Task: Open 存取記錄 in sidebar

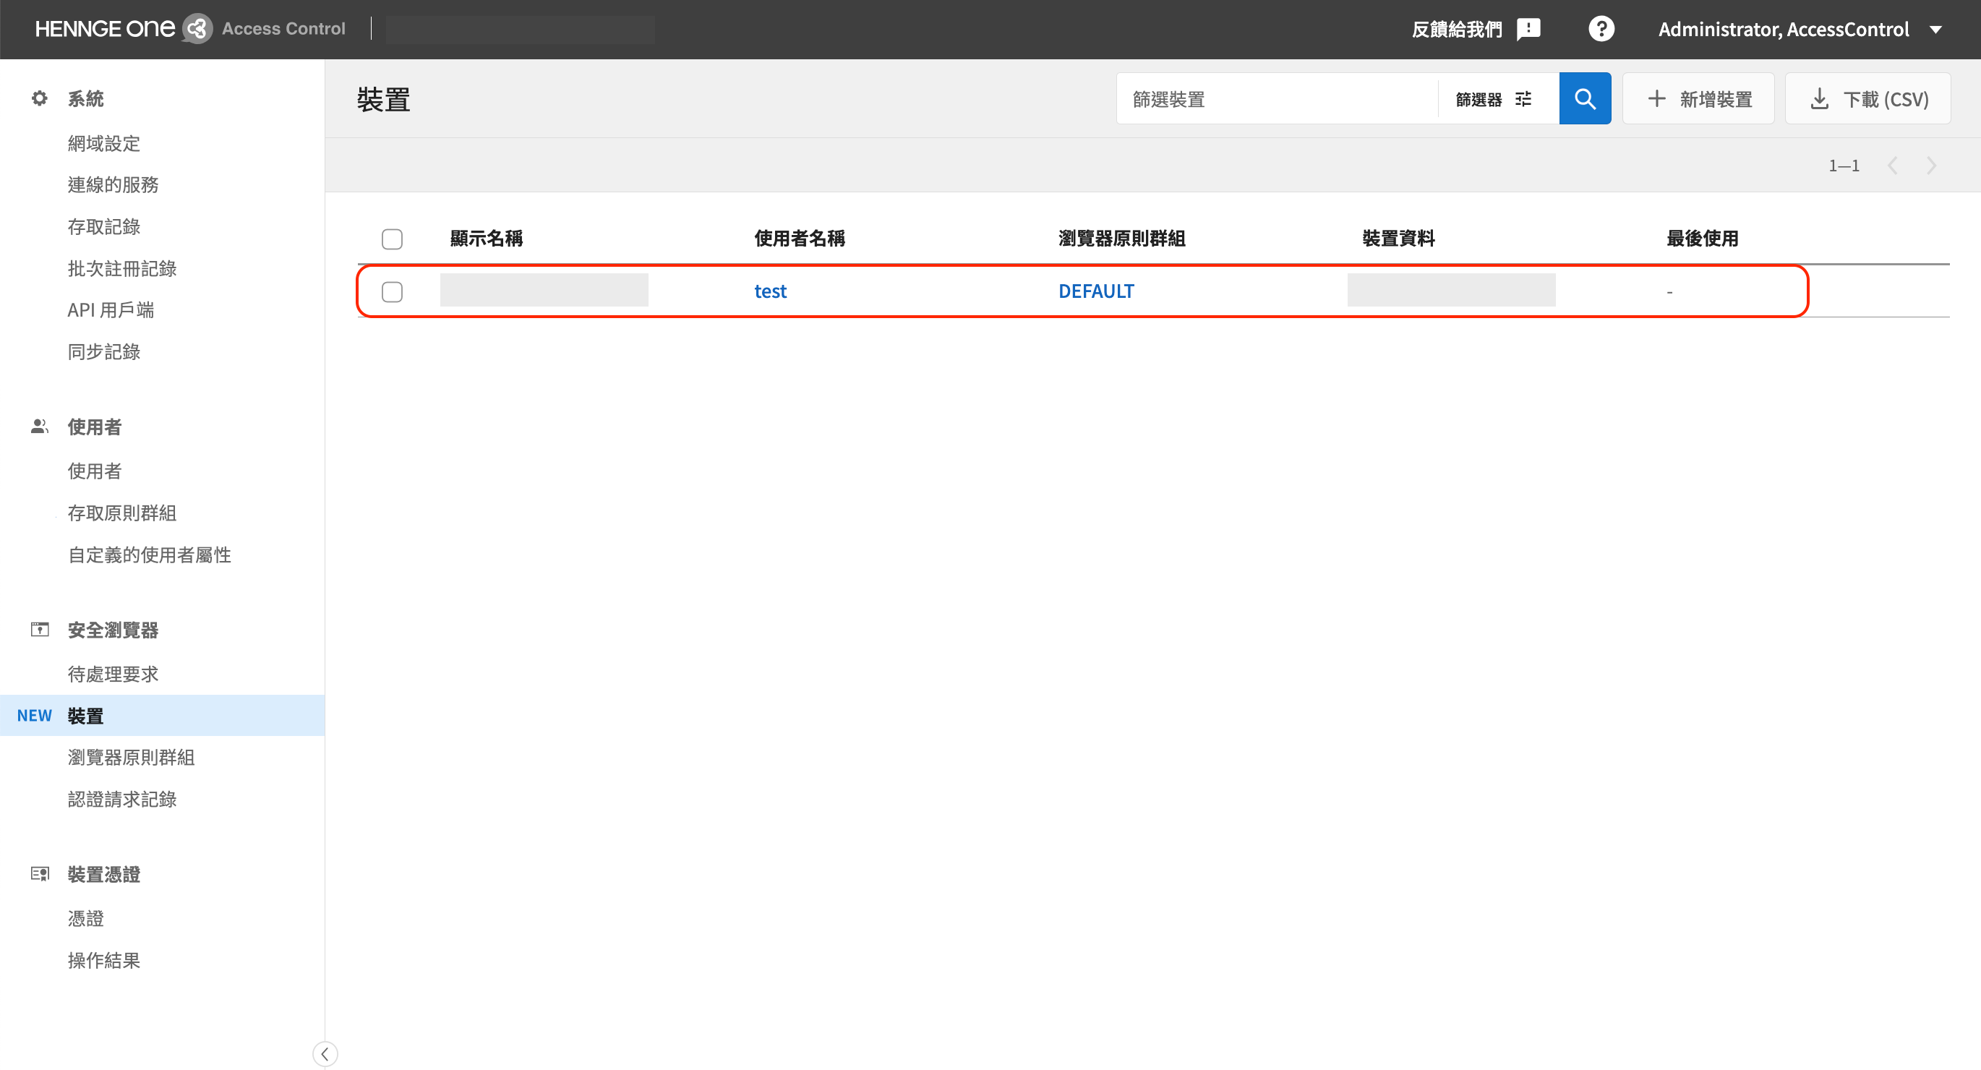Action: click(104, 227)
